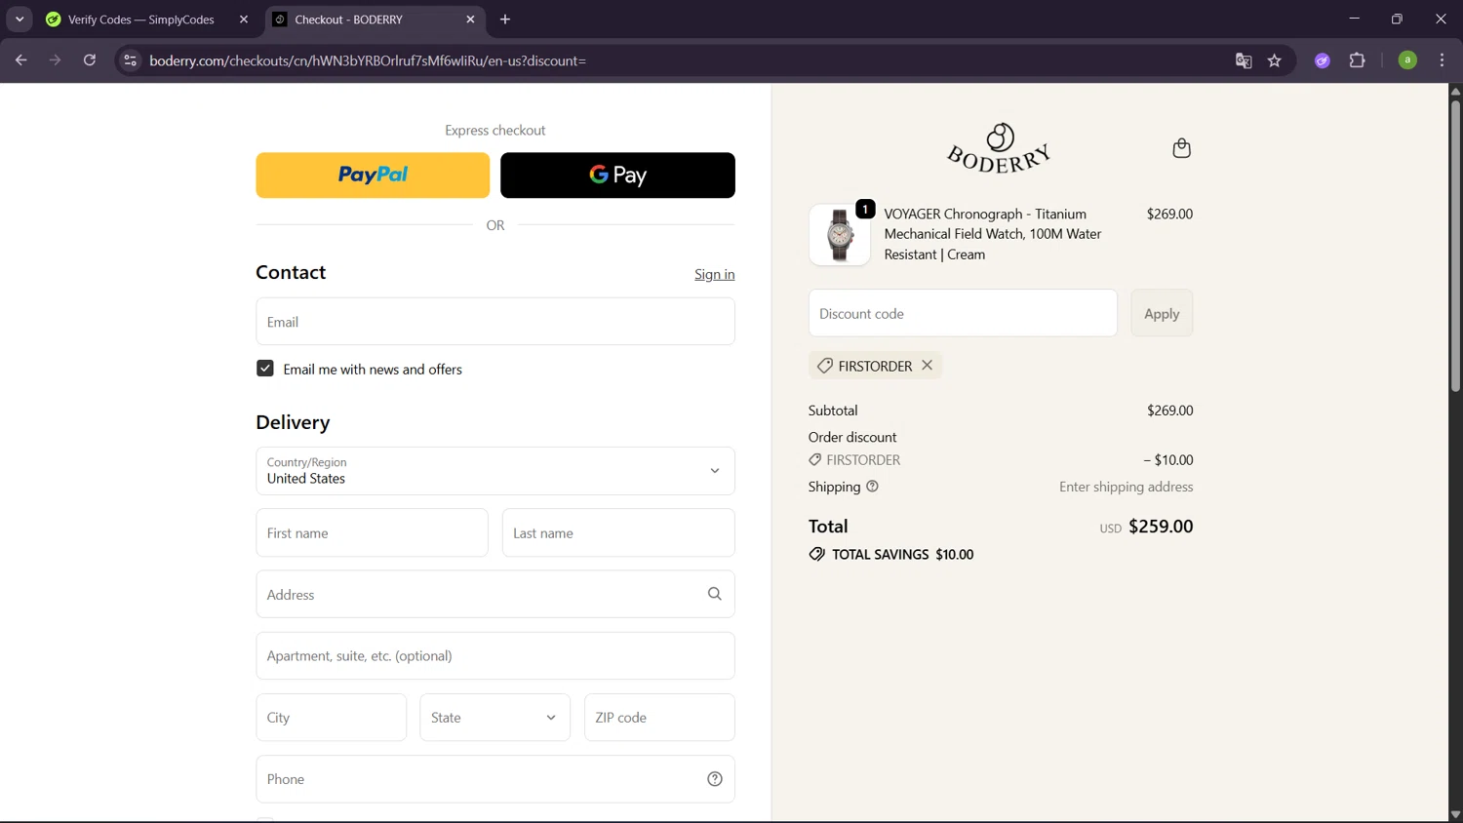Click the browser address bar URL
This screenshot has width=1463, height=823.
point(368,60)
